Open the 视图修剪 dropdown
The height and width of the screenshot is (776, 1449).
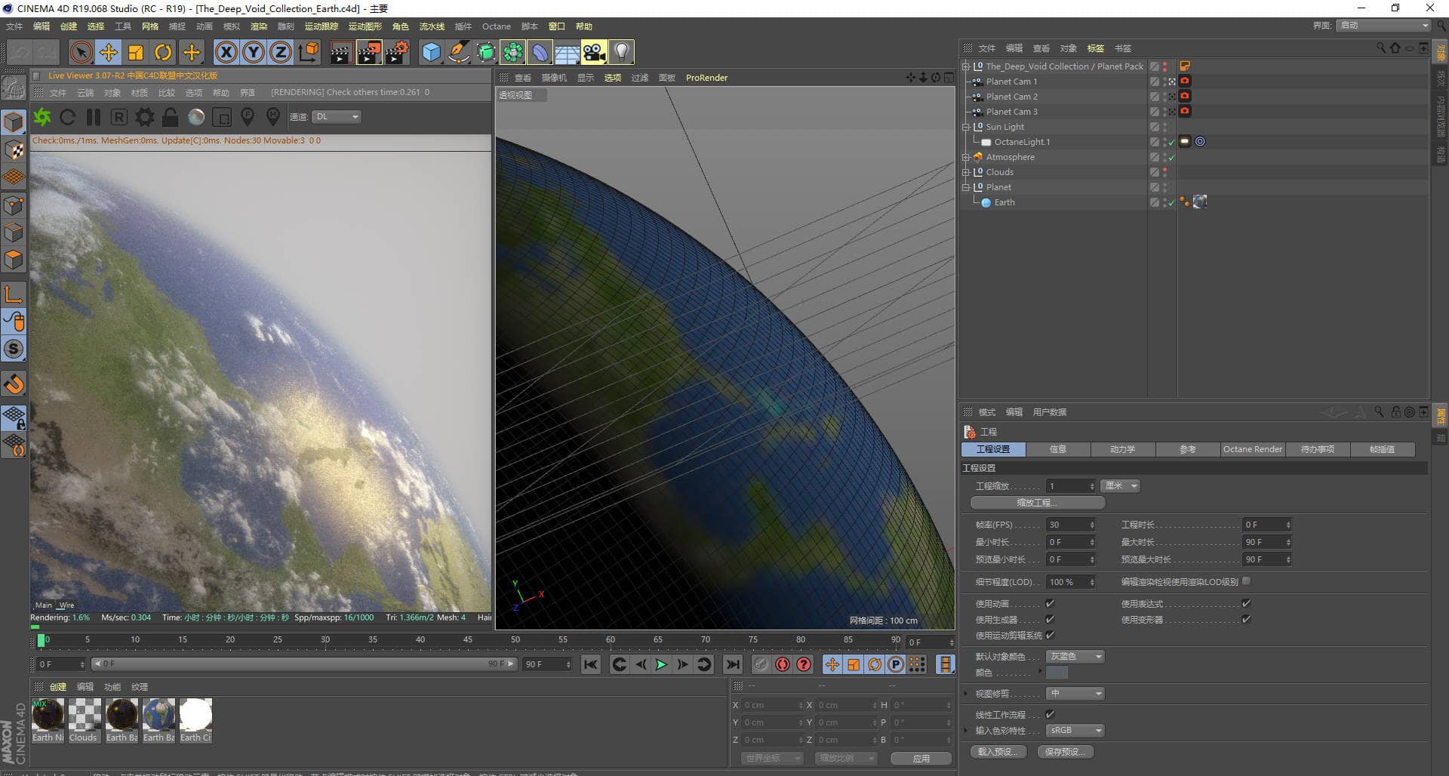coord(1075,693)
